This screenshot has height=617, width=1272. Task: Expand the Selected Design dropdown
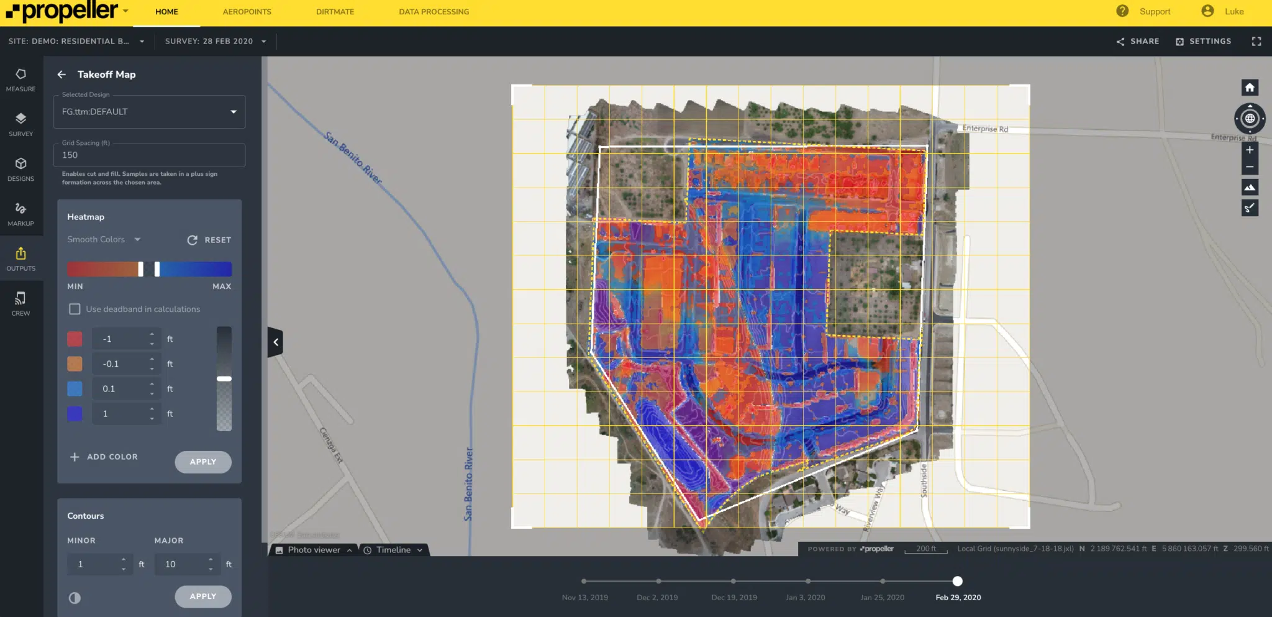click(x=233, y=112)
